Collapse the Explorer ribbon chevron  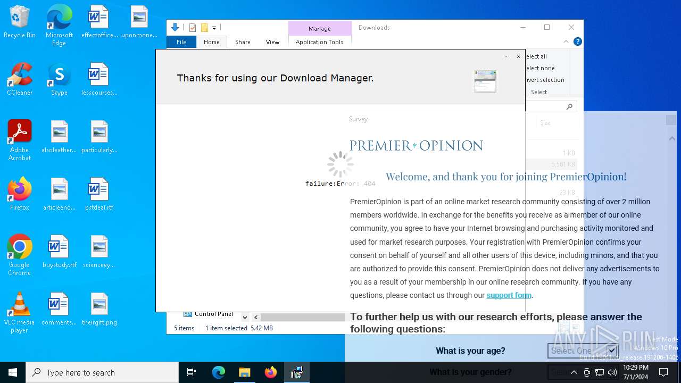(x=566, y=41)
